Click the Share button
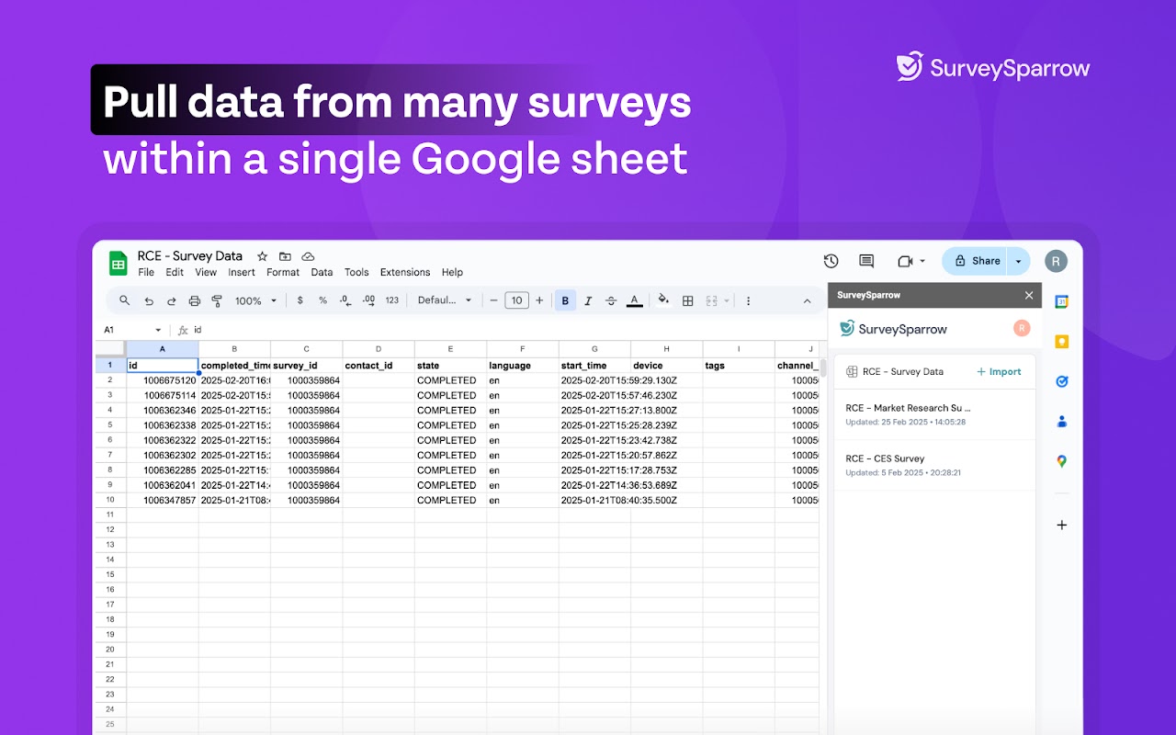 click(x=975, y=261)
